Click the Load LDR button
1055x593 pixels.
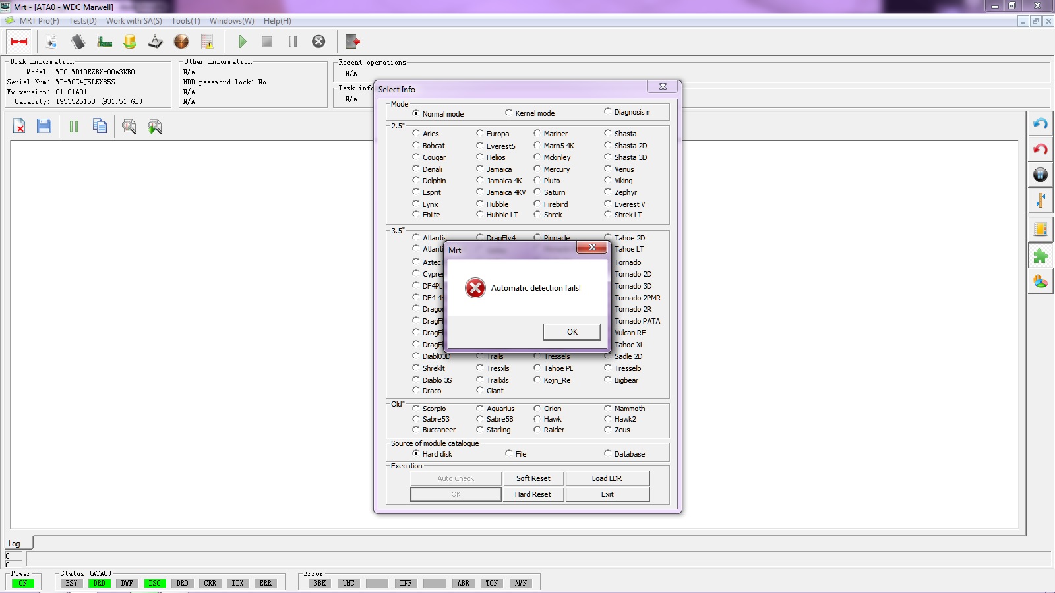point(607,478)
